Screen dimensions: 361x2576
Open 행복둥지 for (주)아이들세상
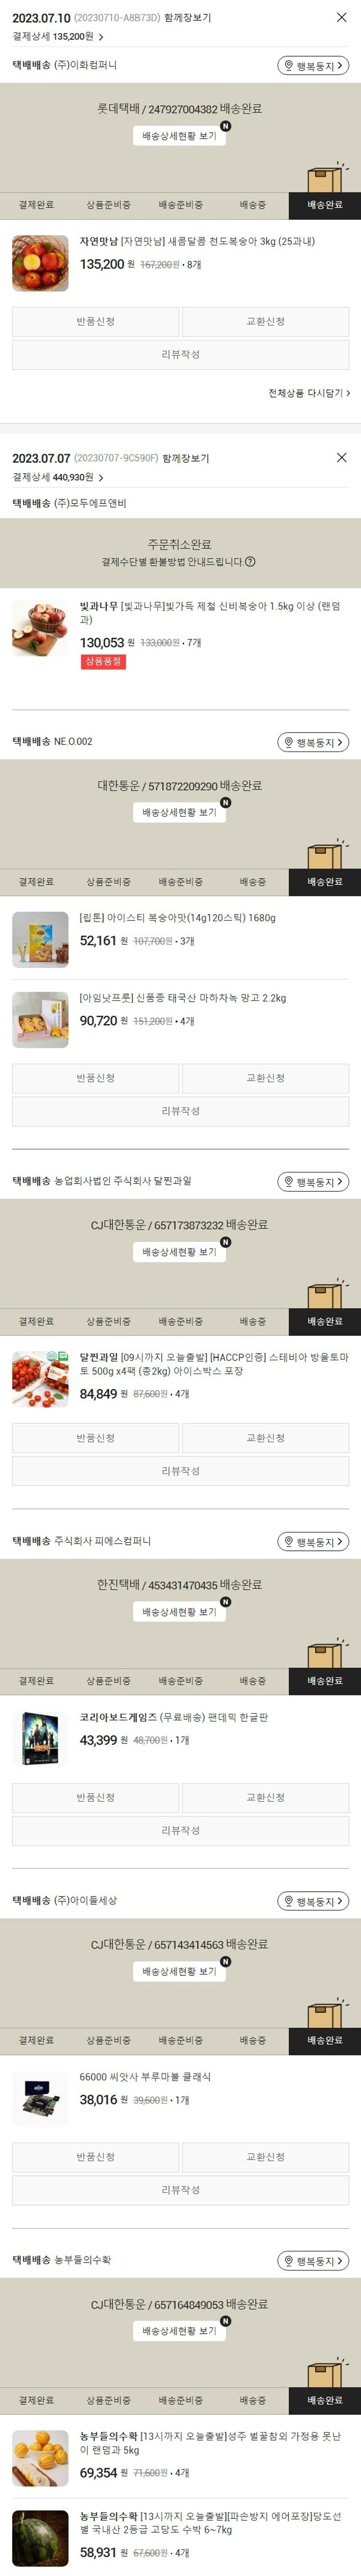click(313, 1900)
